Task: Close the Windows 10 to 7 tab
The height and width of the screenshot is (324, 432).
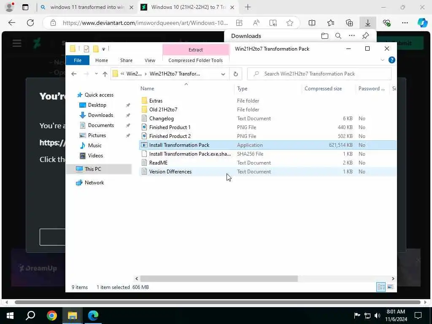Action: (x=232, y=8)
